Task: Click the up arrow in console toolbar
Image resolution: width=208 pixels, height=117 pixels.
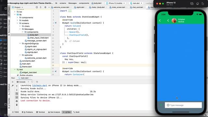Action: (17, 86)
